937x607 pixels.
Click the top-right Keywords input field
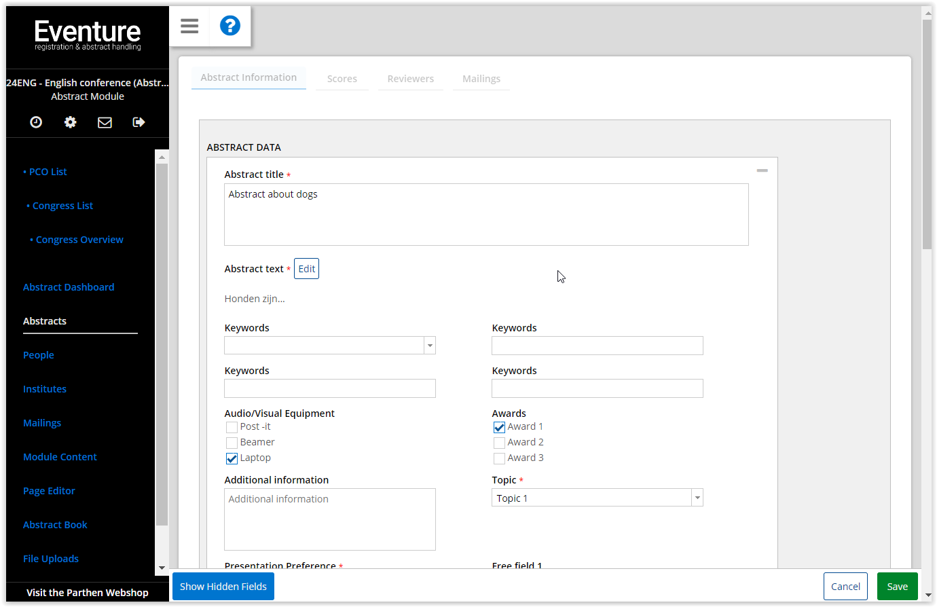[598, 346]
